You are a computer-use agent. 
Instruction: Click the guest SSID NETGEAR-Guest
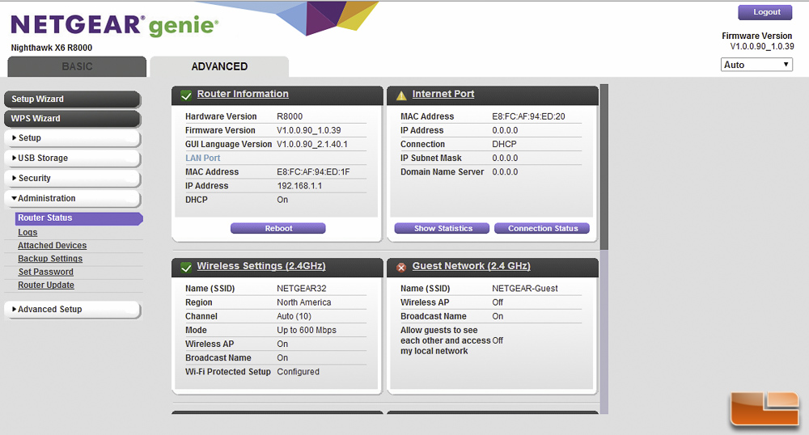(x=525, y=289)
